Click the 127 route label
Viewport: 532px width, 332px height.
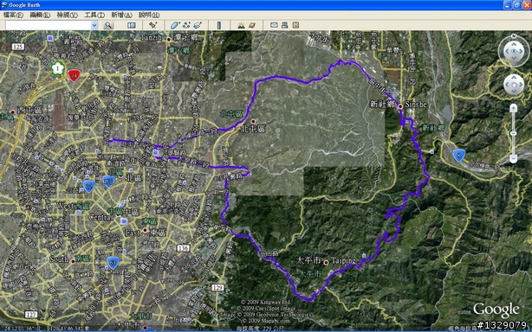[x=30, y=315]
